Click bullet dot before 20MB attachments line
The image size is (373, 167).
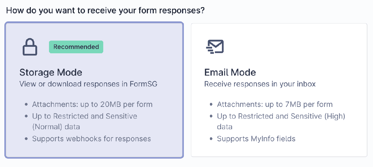click(x=26, y=105)
